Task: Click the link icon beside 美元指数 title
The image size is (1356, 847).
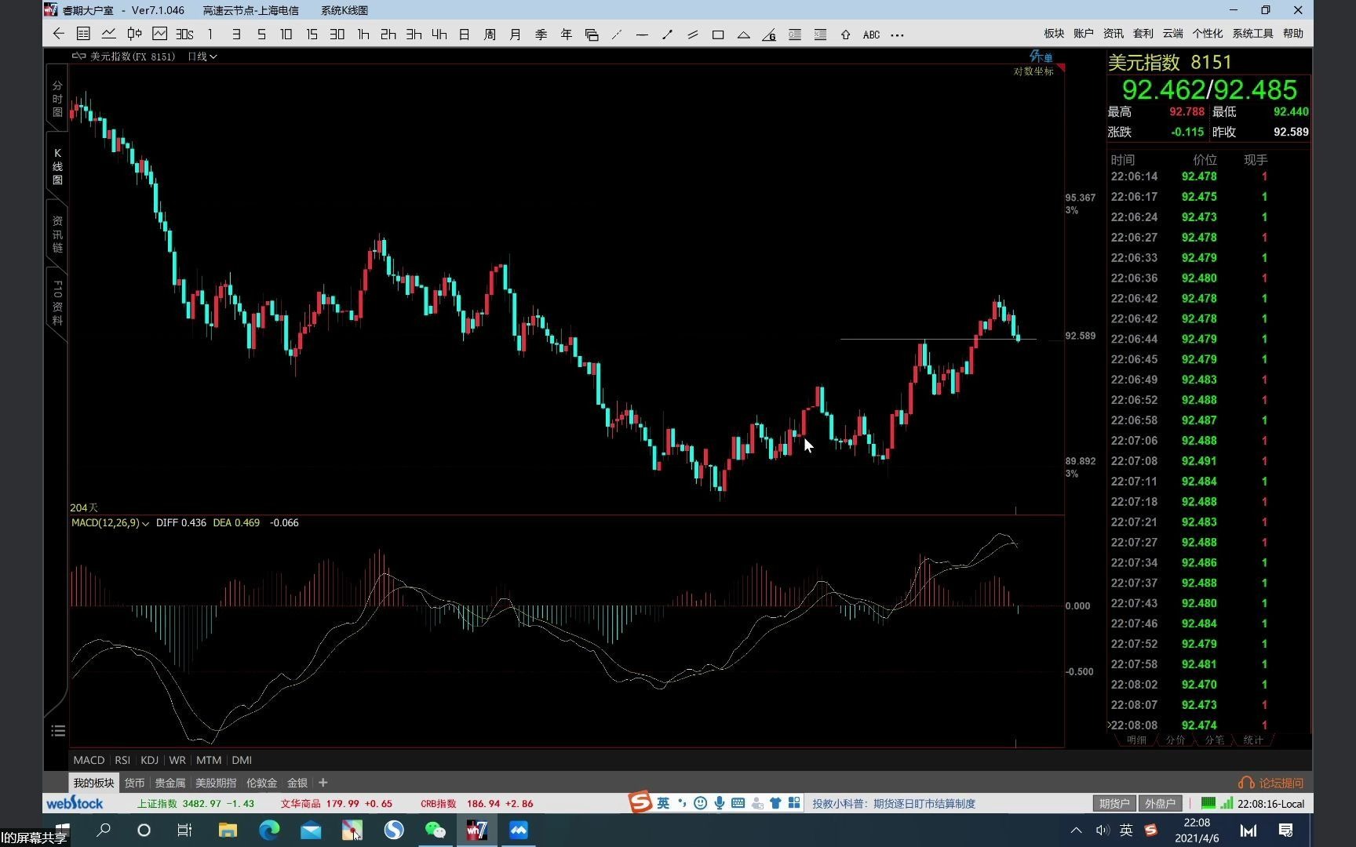Action: point(78,56)
